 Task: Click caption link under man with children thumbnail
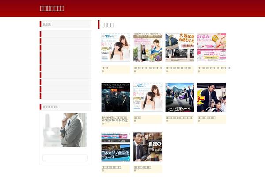207,118
